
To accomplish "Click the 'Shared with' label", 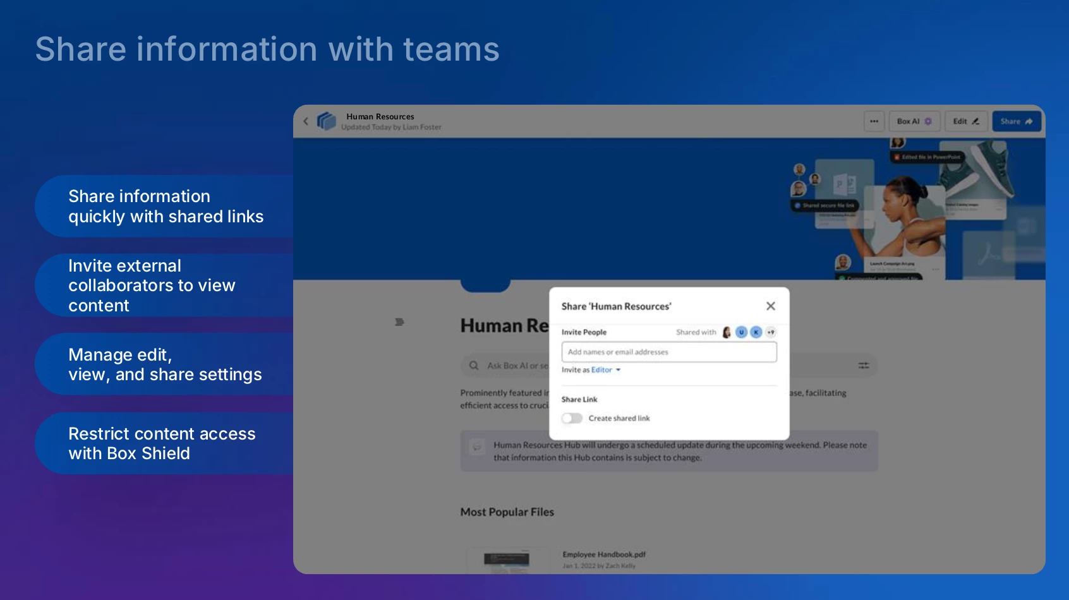I will pos(696,332).
